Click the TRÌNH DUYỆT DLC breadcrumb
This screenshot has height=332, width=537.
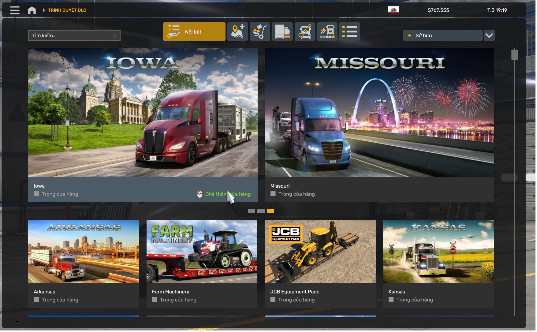[67, 10]
